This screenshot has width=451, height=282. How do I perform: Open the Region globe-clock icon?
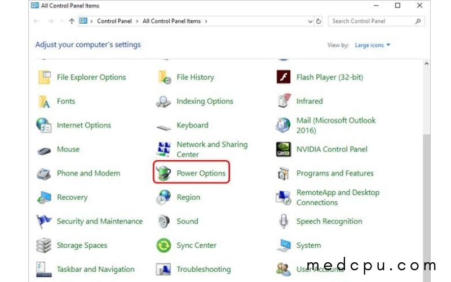[x=163, y=197]
